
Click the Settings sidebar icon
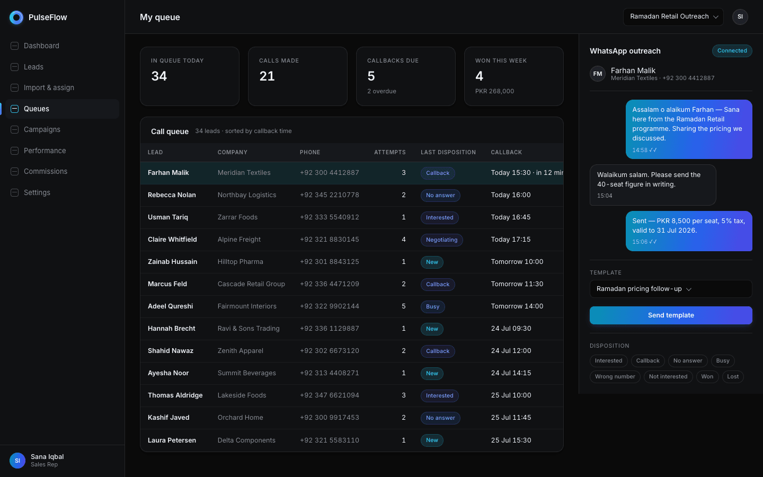(x=15, y=192)
